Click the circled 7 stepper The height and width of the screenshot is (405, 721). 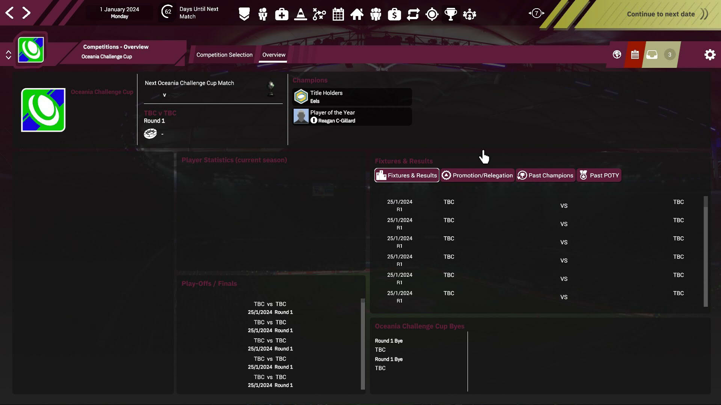(x=536, y=13)
